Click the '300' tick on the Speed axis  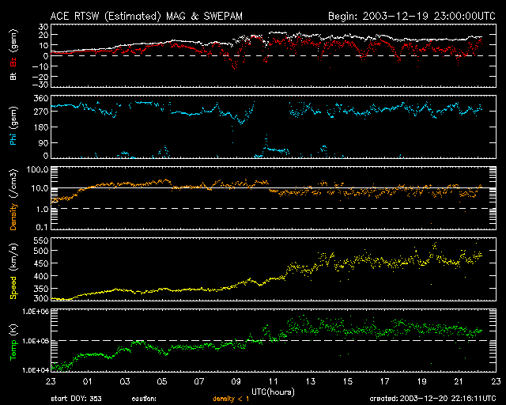point(41,298)
